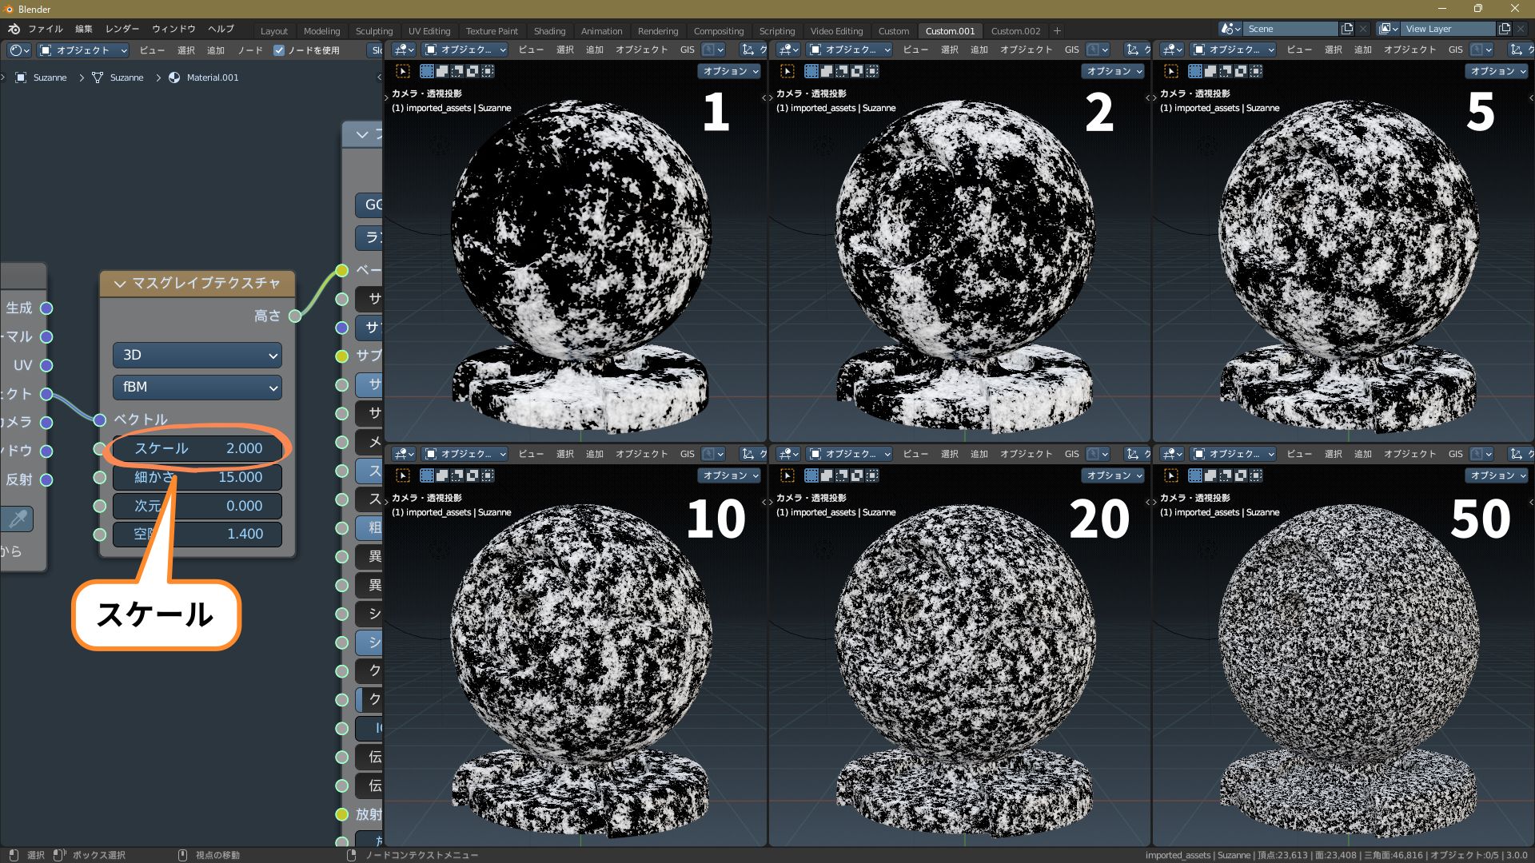Open the node editor ノード menu
The image size is (1535, 863).
pyautogui.click(x=250, y=50)
